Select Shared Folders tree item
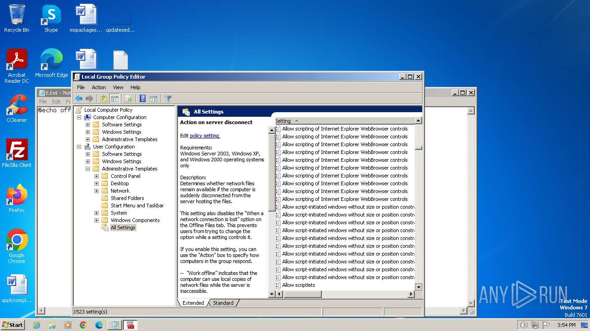590x331 pixels. point(127,198)
